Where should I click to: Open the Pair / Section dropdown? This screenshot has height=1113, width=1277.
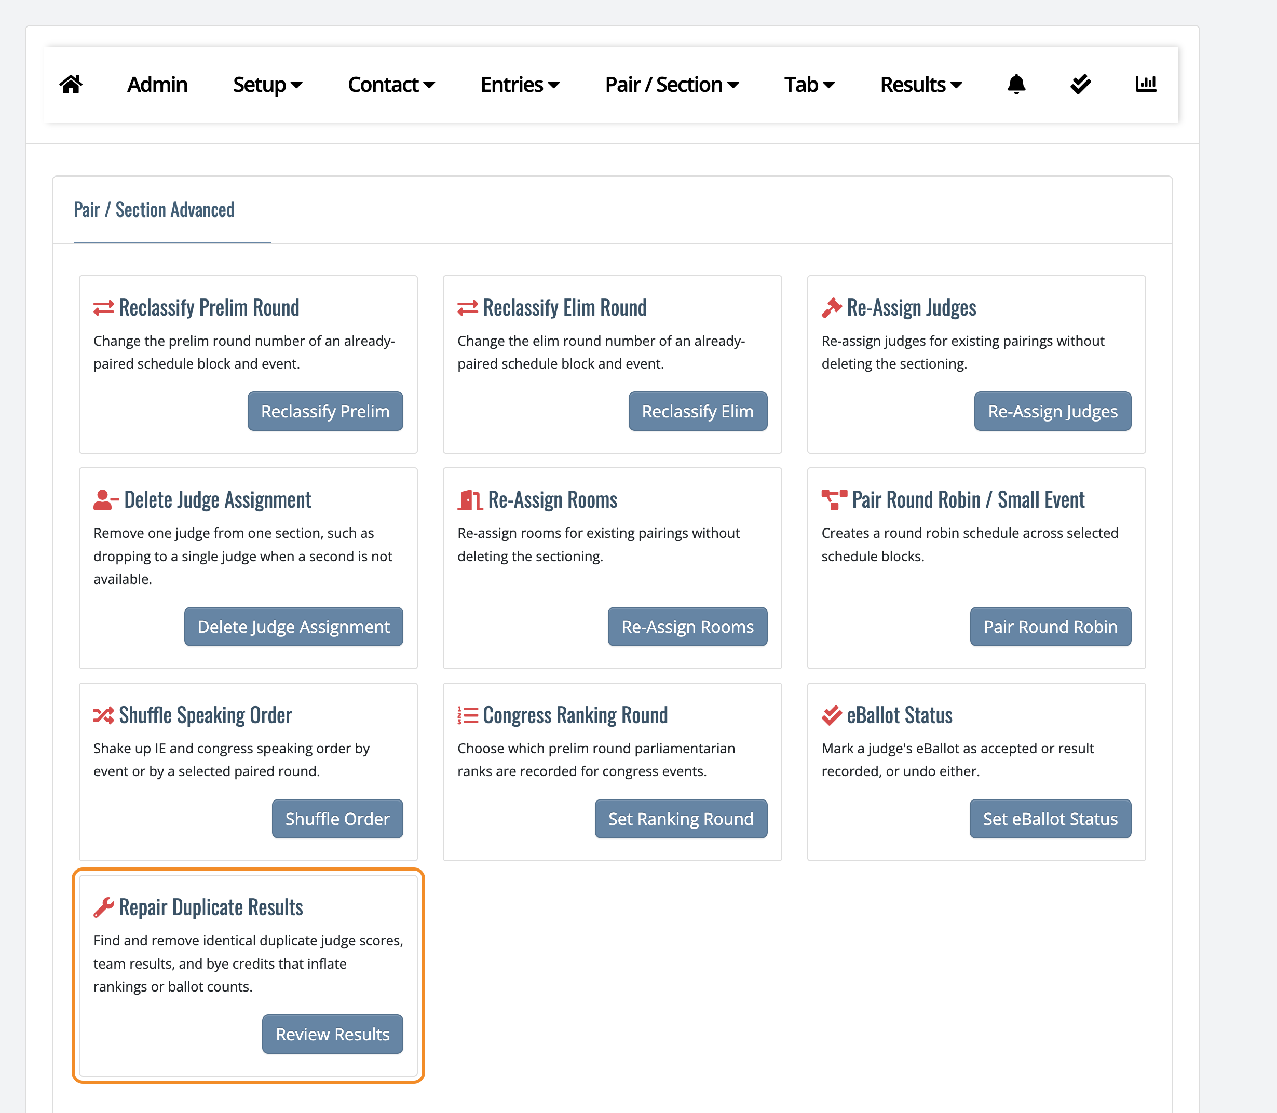tap(672, 85)
